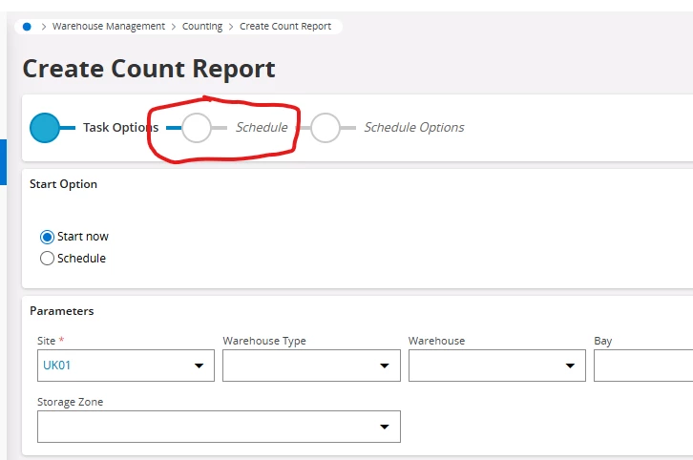This screenshot has width=693, height=460.
Task: Click the blue home dot in breadcrumb
Action: pos(27,27)
